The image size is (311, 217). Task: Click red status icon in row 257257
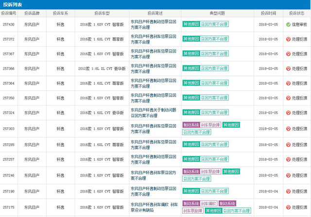point(288,159)
